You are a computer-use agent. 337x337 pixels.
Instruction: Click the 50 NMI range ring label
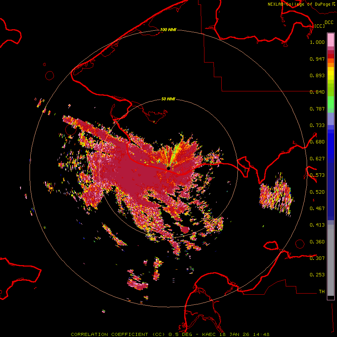[168, 99]
